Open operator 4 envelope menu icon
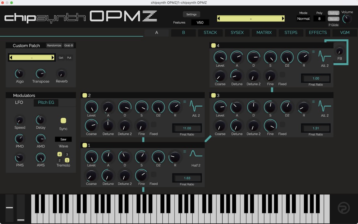This screenshot has height=224, width=358. [x=313, y=52]
